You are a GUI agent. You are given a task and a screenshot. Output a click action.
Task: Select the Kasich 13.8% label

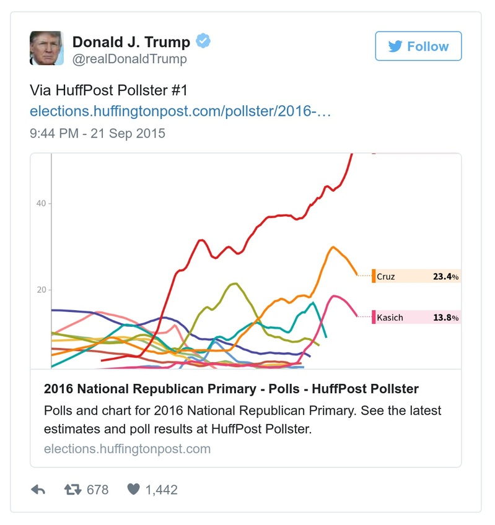point(420,317)
